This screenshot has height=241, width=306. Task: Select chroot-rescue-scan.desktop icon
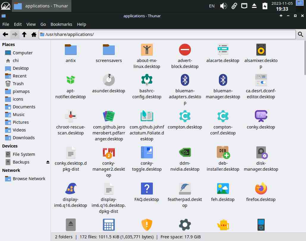click(x=70, y=116)
